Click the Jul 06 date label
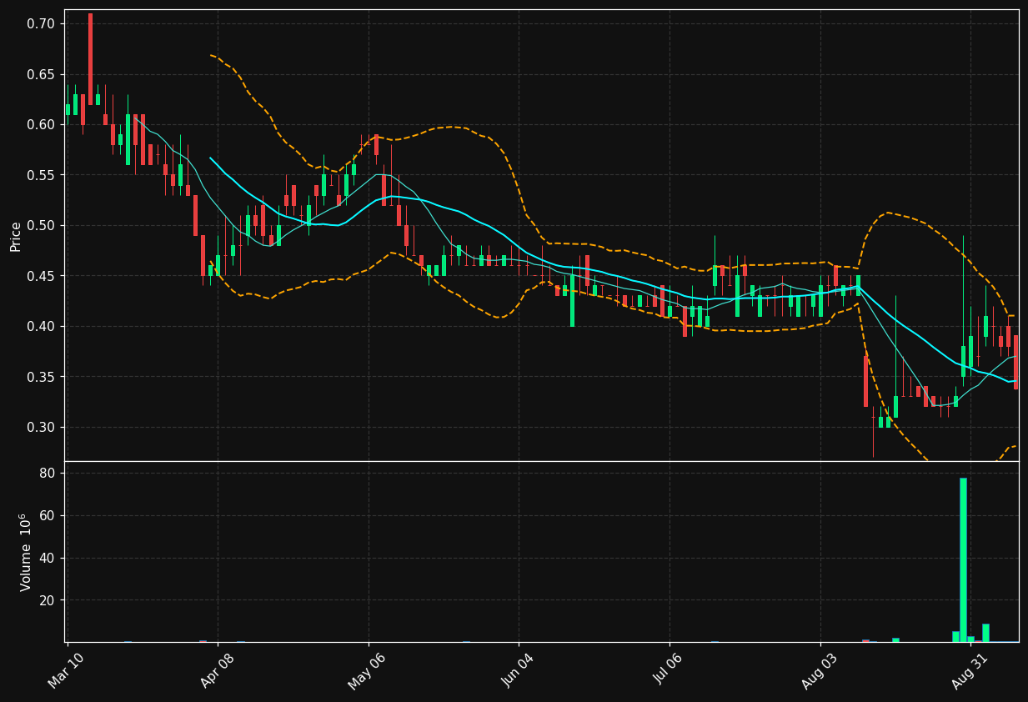The image size is (1028, 702). (x=669, y=669)
